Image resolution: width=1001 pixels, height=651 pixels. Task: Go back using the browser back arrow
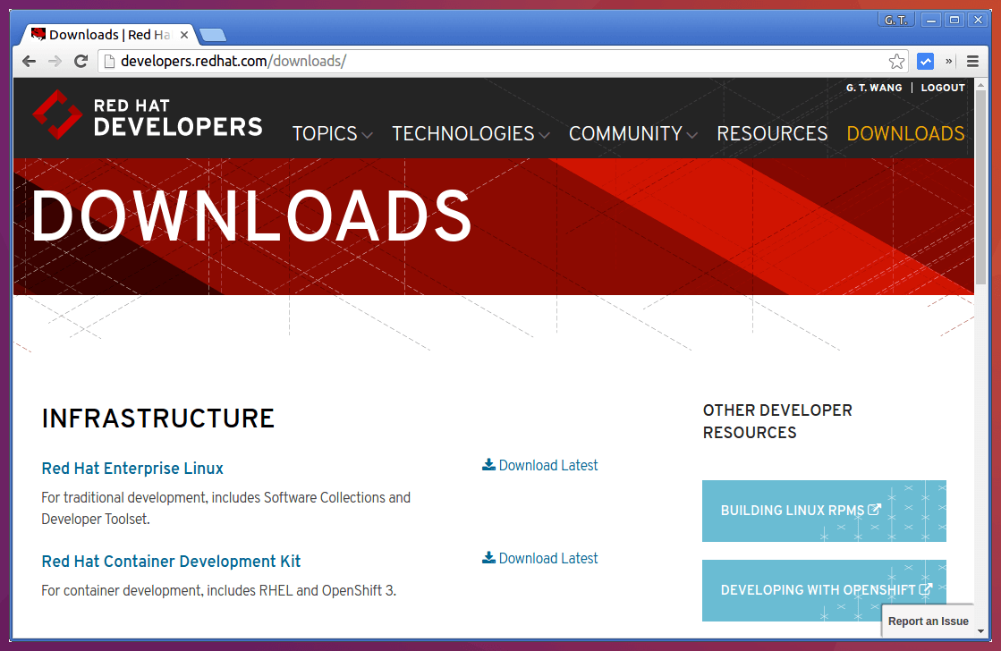28,61
